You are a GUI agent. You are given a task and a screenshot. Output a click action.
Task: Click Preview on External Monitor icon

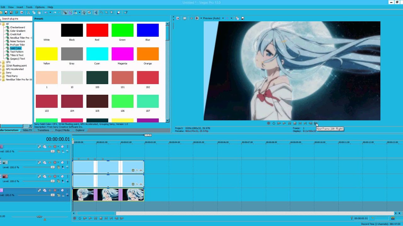click(184, 18)
